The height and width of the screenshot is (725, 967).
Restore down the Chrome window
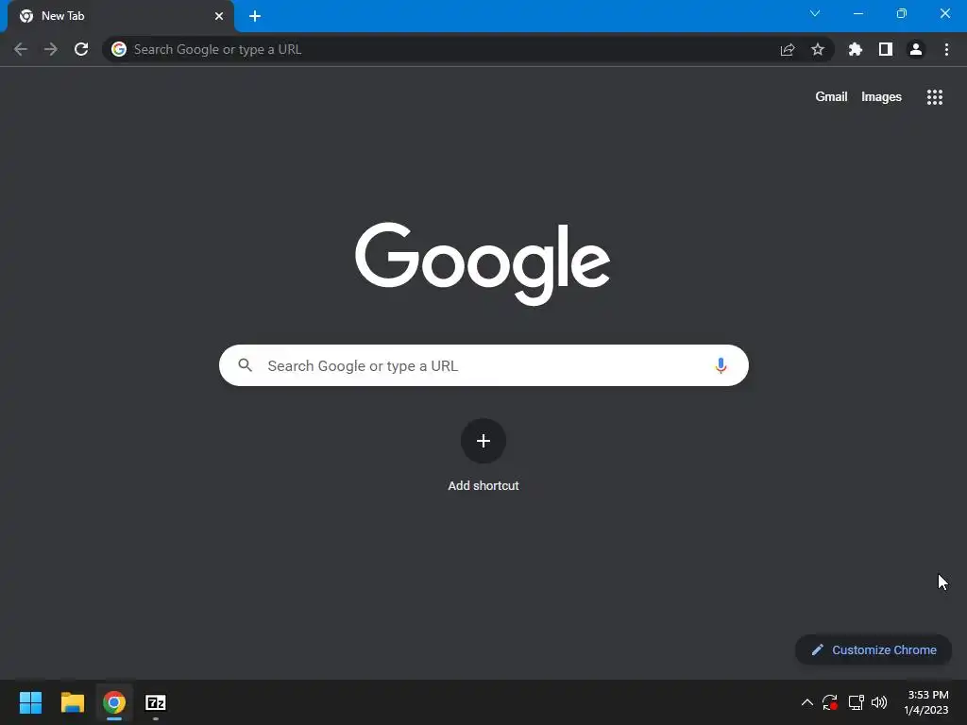[902, 13]
